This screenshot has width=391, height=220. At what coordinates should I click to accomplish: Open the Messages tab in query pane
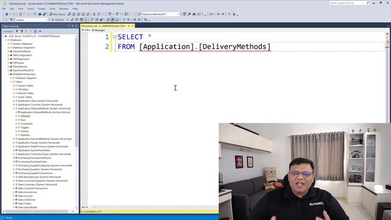(x=98, y=30)
